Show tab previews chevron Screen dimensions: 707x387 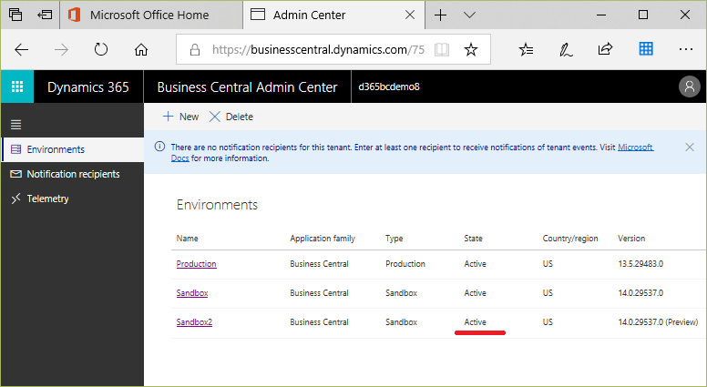[x=469, y=15]
